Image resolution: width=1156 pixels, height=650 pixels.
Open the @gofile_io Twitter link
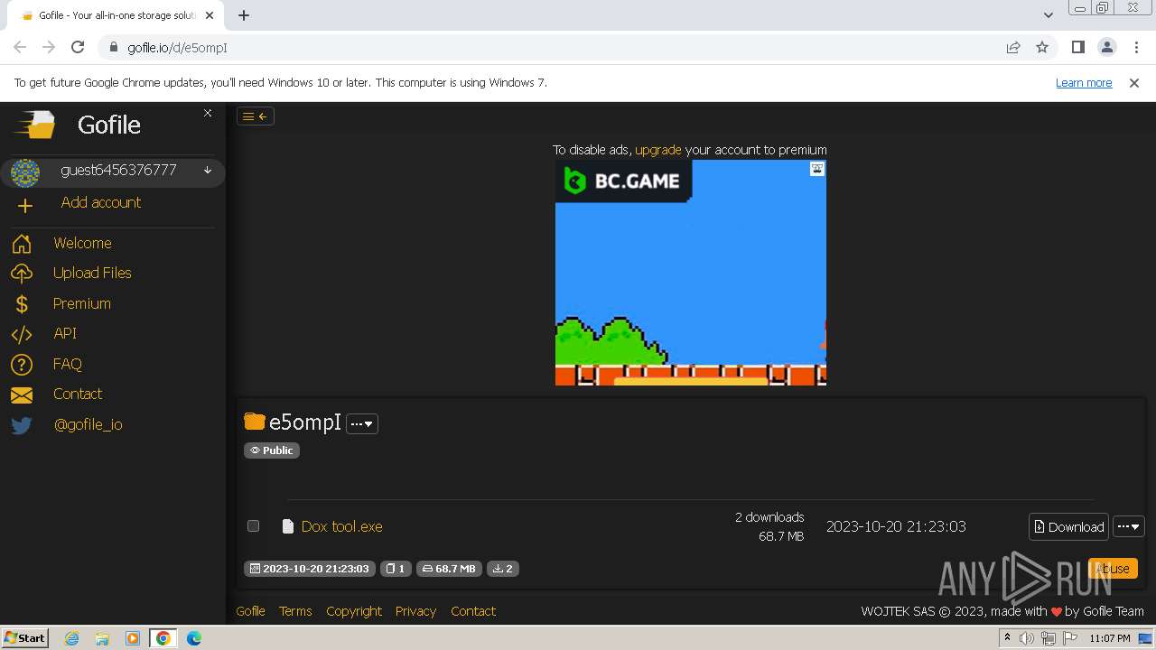pyautogui.click(x=88, y=424)
